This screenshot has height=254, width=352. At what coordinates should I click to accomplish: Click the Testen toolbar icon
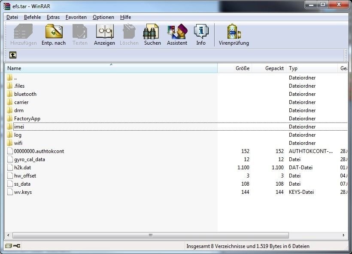click(x=80, y=31)
